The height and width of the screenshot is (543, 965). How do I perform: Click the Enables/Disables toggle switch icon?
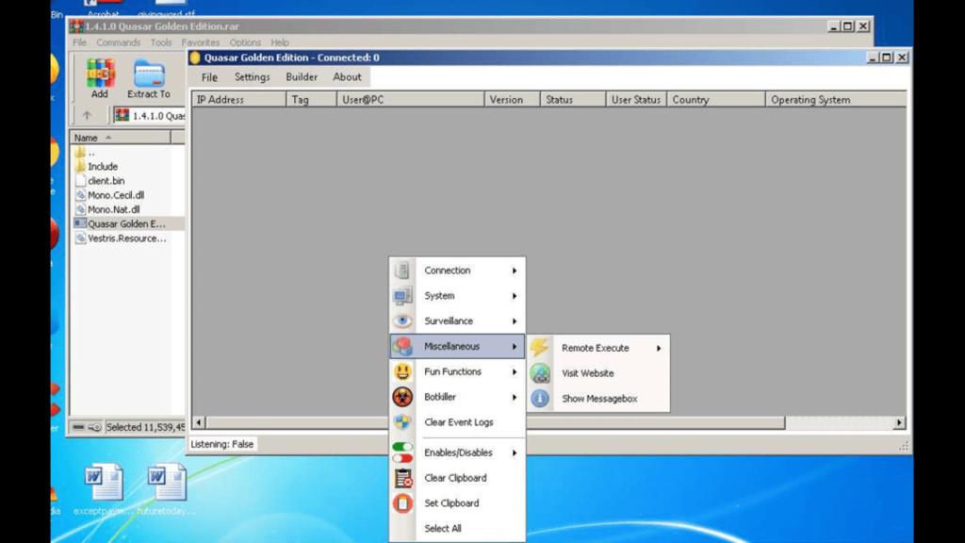click(402, 452)
